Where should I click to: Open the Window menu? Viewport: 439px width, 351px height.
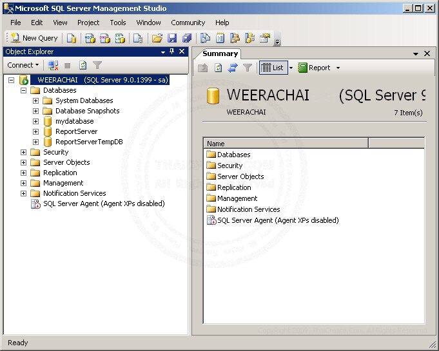(x=148, y=23)
